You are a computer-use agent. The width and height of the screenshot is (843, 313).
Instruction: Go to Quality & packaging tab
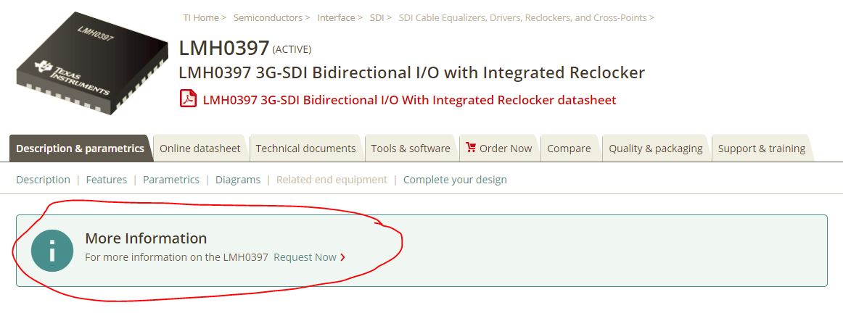pyautogui.click(x=655, y=149)
